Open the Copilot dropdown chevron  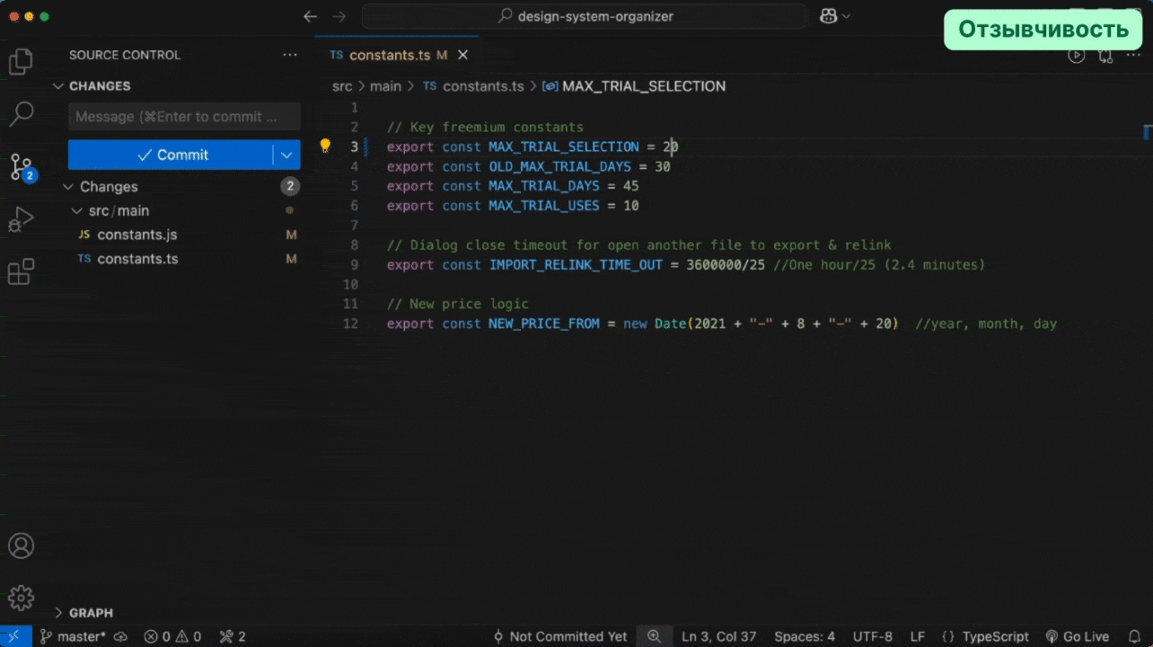click(846, 16)
